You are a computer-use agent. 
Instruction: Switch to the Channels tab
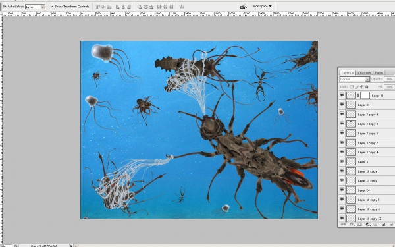(x=364, y=73)
